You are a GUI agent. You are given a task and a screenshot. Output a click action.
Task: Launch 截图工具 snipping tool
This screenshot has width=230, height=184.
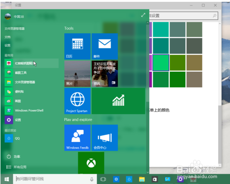point(32,73)
